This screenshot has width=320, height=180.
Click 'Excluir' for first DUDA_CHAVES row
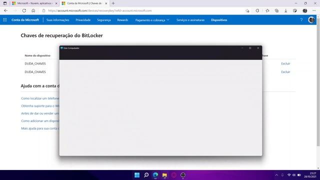pos(285,63)
